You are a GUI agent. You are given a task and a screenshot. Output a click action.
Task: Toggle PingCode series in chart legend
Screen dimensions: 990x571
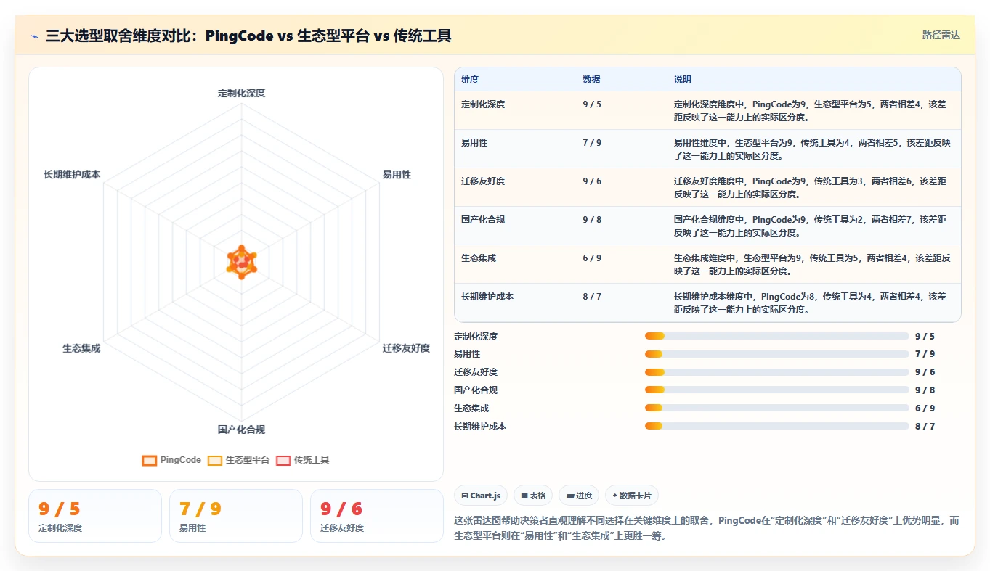(171, 460)
